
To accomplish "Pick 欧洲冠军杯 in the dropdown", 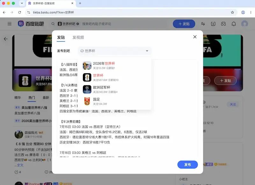I will coord(114,89).
